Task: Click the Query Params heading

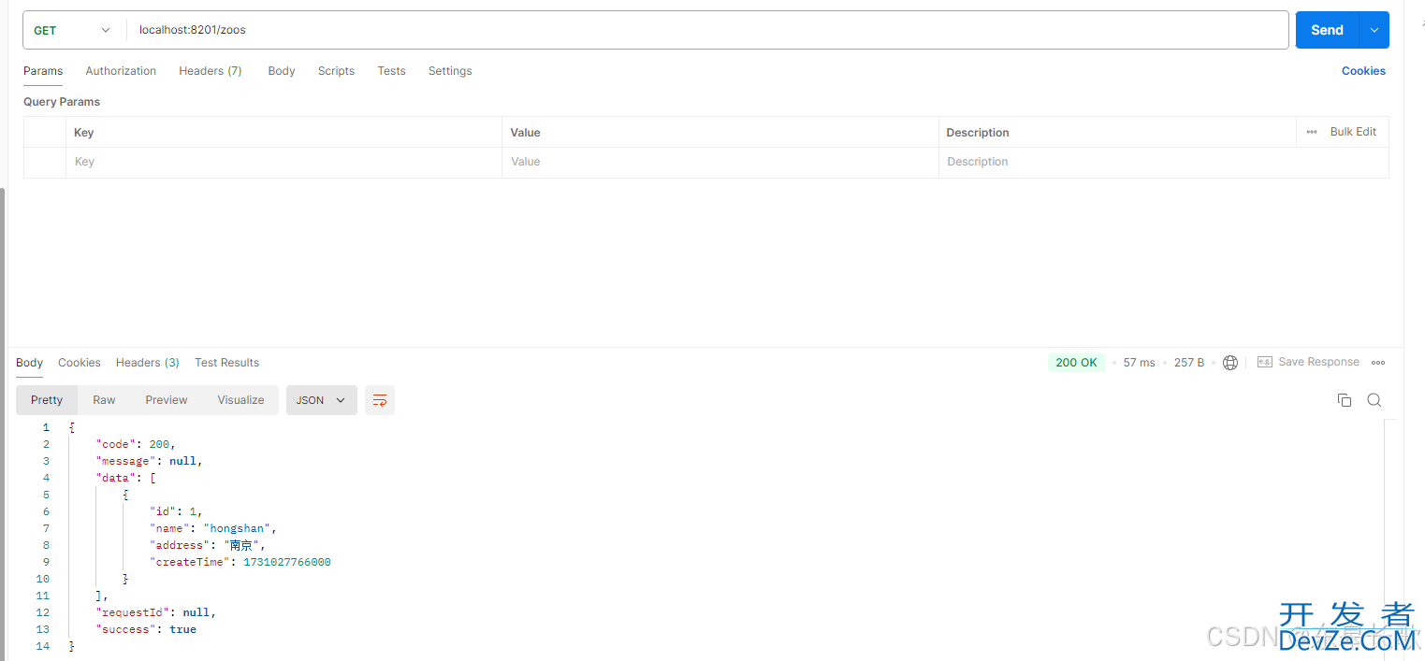Action: 62,102
